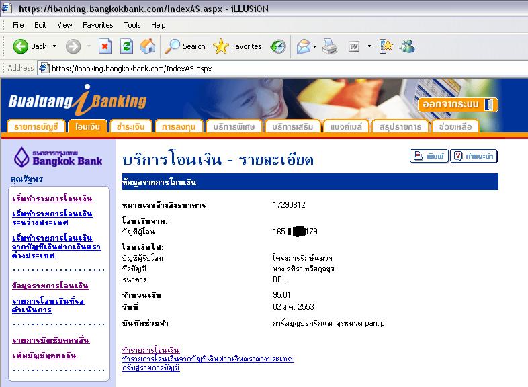The width and height of the screenshot is (528, 387).
Task: Switch to the บริการพิเศษ tab
Action: [x=234, y=126]
